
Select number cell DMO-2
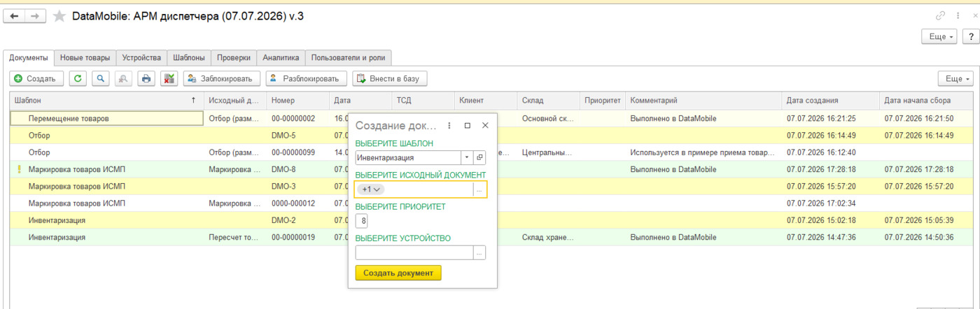click(x=297, y=220)
